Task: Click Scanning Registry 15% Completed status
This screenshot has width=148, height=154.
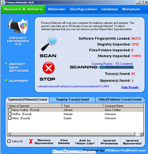Action: click(112, 64)
